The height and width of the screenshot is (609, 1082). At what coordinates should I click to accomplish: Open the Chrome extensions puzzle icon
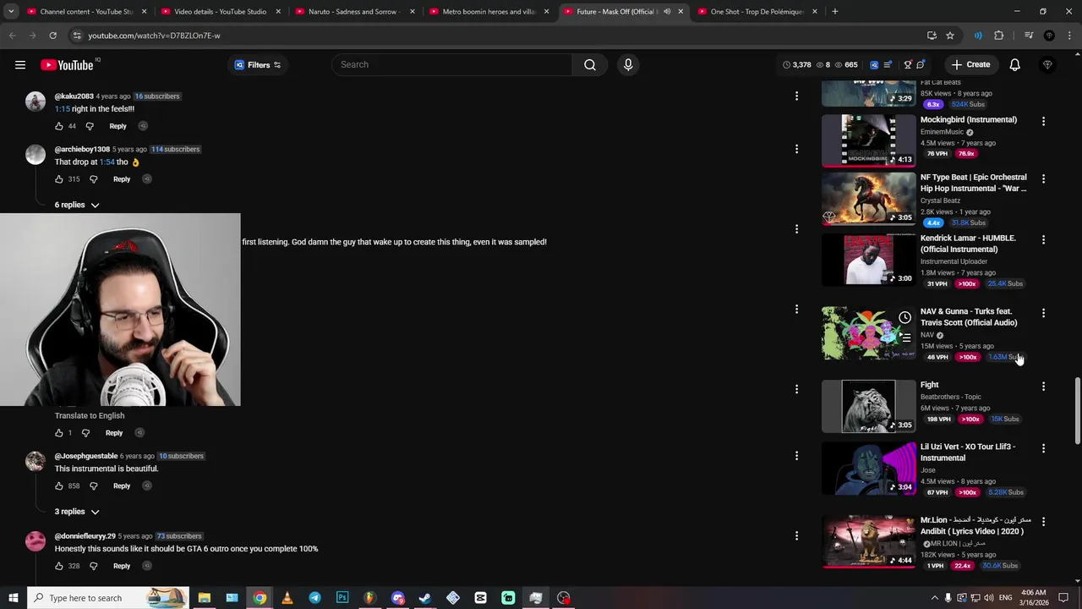[999, 36]
